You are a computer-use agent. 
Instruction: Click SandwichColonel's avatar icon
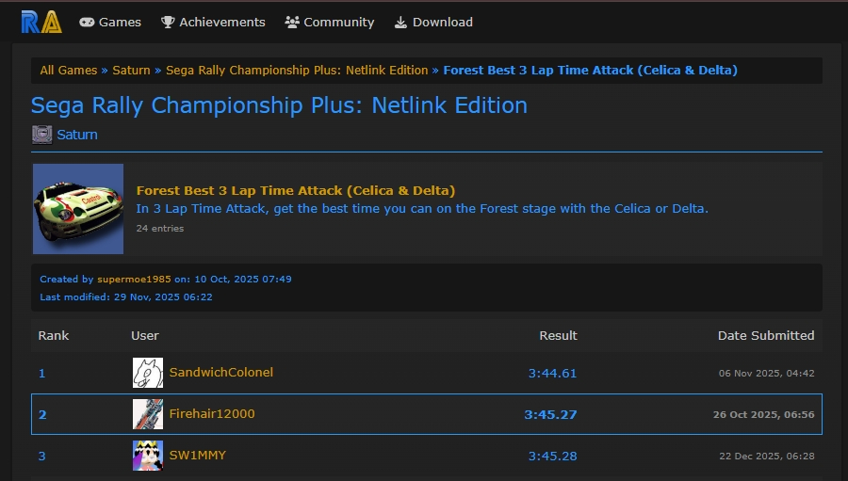click(147, 373)
